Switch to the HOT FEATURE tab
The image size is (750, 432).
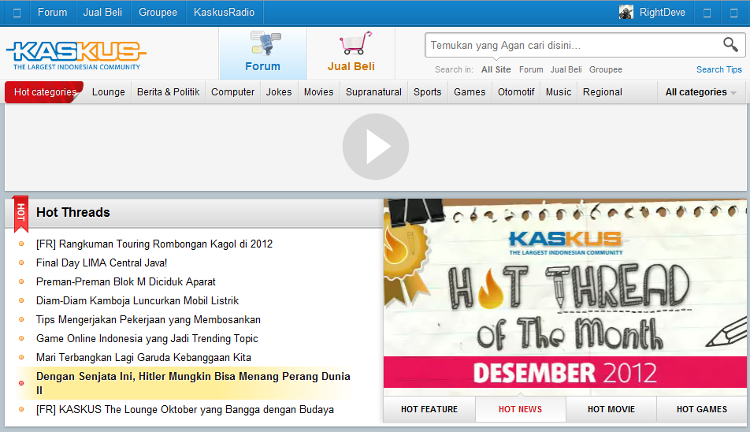tap(429, 409)
